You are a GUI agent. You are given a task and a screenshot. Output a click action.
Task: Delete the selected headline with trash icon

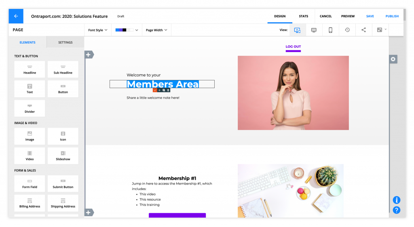tap(168, 90)
